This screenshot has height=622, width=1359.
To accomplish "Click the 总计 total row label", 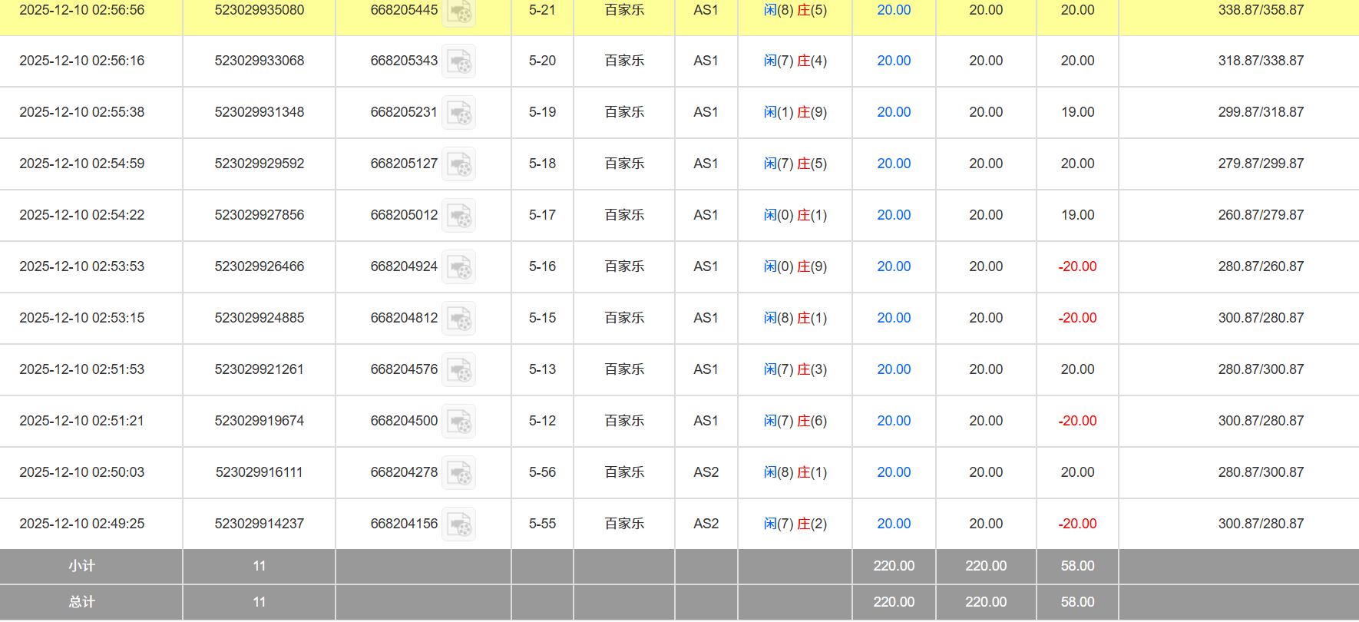I will tap(82, 602).
